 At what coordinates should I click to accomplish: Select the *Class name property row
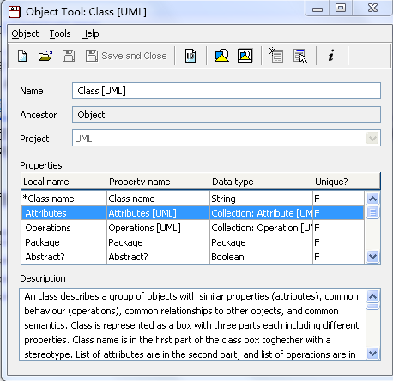click(x=192, y=199)
